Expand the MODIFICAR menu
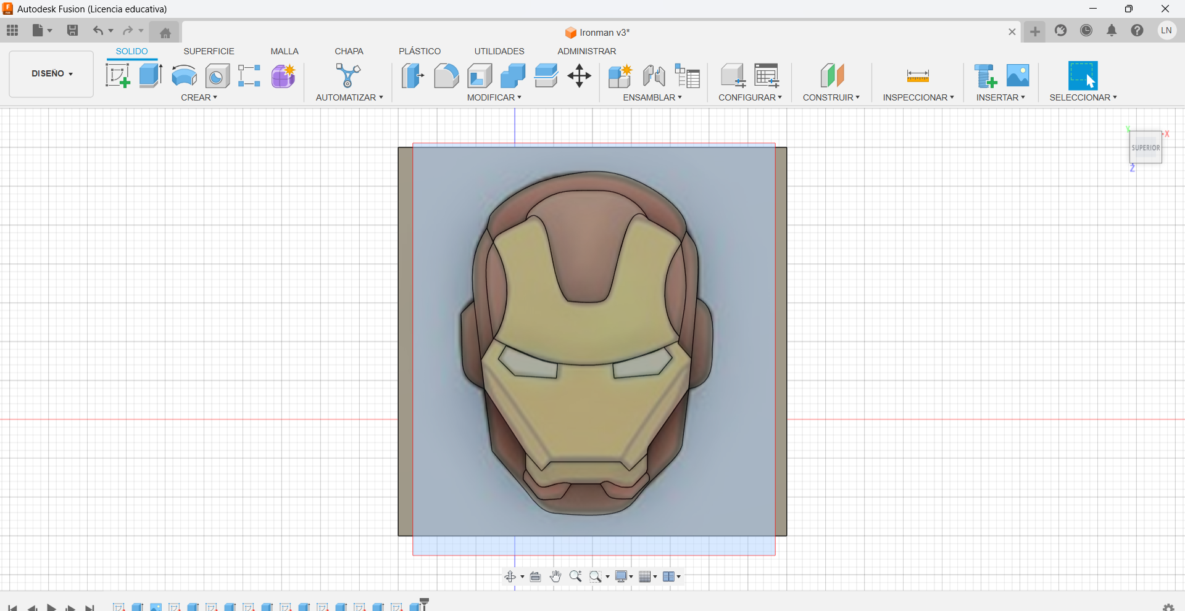The height and width of the screenshot is (611, 1185). point(494,97)
